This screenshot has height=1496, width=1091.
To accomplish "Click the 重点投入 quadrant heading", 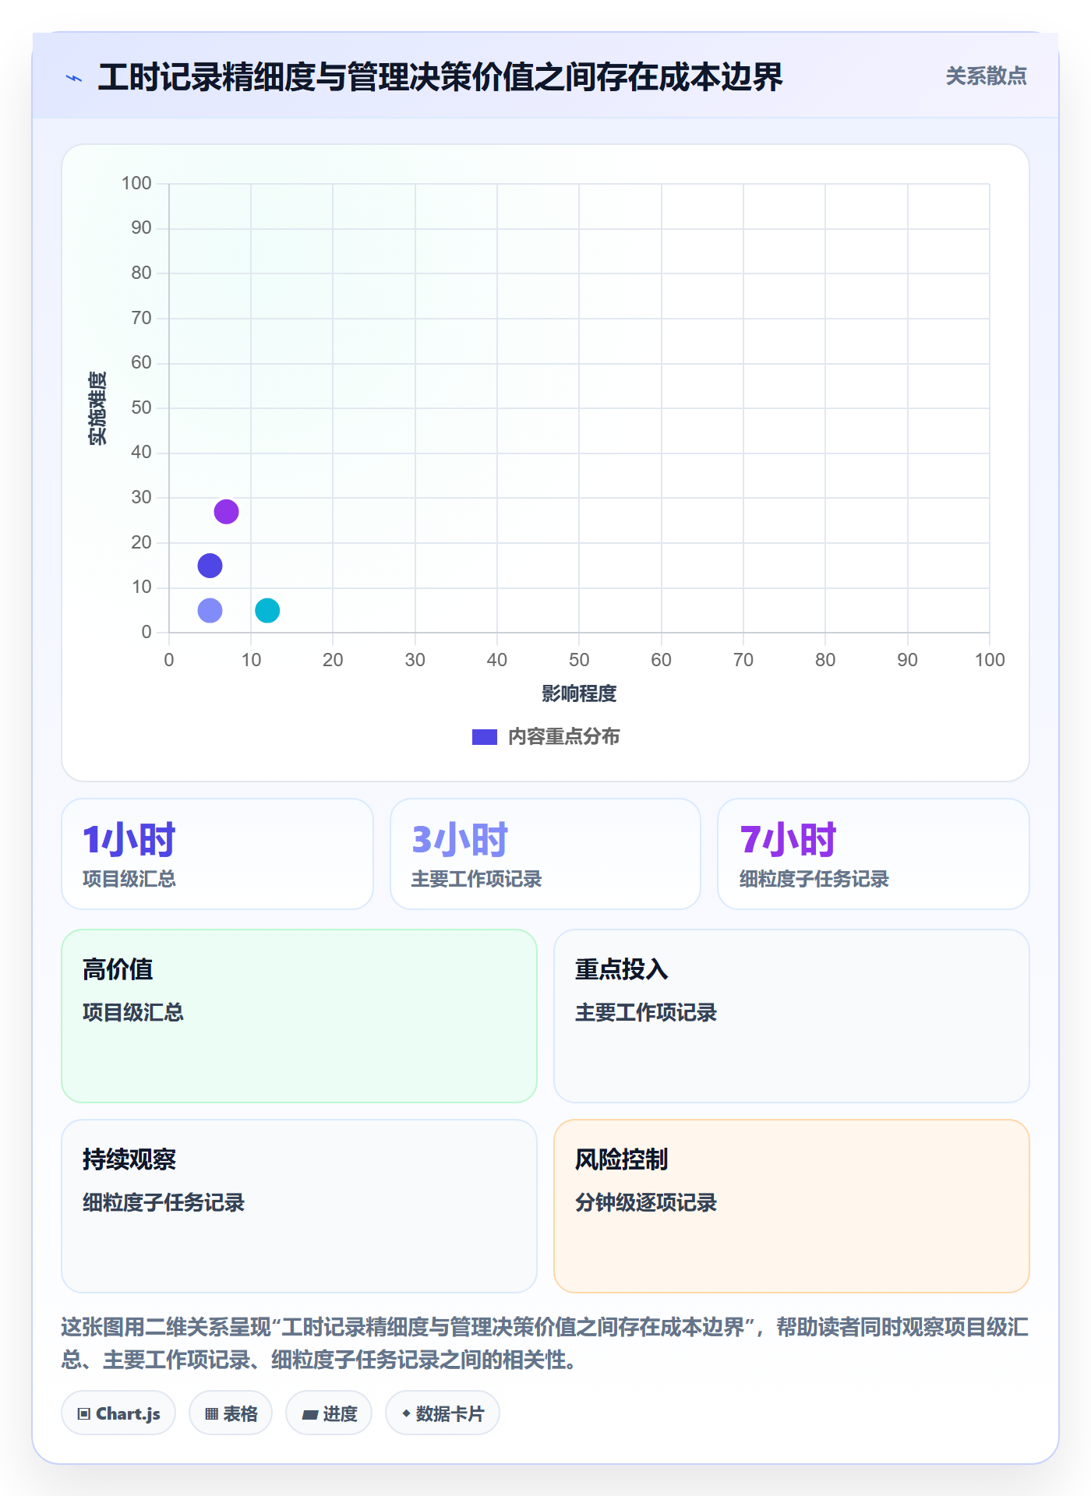I will pos(622,969).
